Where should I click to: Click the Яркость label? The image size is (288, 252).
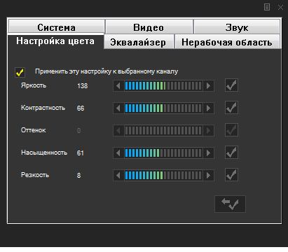tap(34, 85)
